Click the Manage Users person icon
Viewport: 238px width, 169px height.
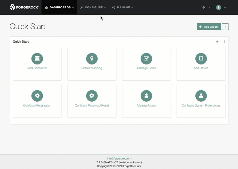146,96
